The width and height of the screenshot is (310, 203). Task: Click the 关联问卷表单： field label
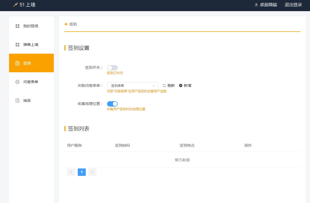(90, 86)
